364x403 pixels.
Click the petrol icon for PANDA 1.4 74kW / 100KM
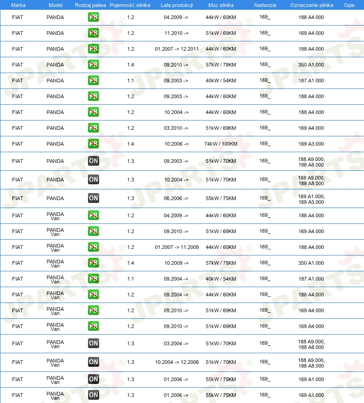[x=93, y=144]
